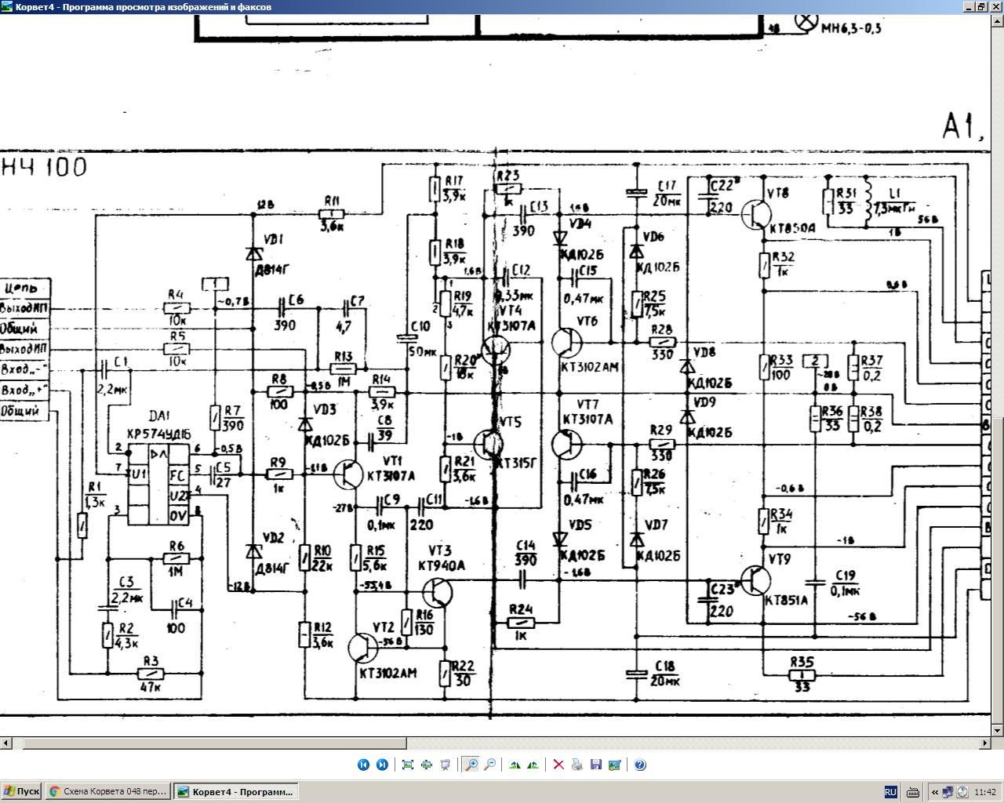Click the R35 33 resistor label
The image size is (1004, 803).
click(802, 674)
